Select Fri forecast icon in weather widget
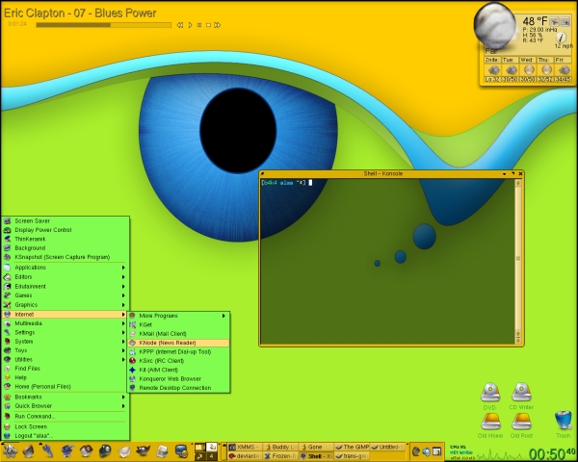This screenshot has width=578, height=462. [564, 70]
